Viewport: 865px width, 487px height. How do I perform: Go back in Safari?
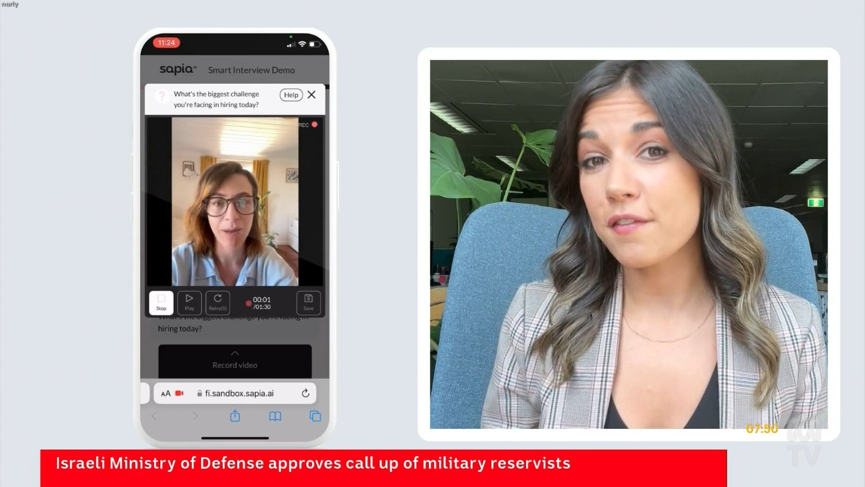[155, 416]
